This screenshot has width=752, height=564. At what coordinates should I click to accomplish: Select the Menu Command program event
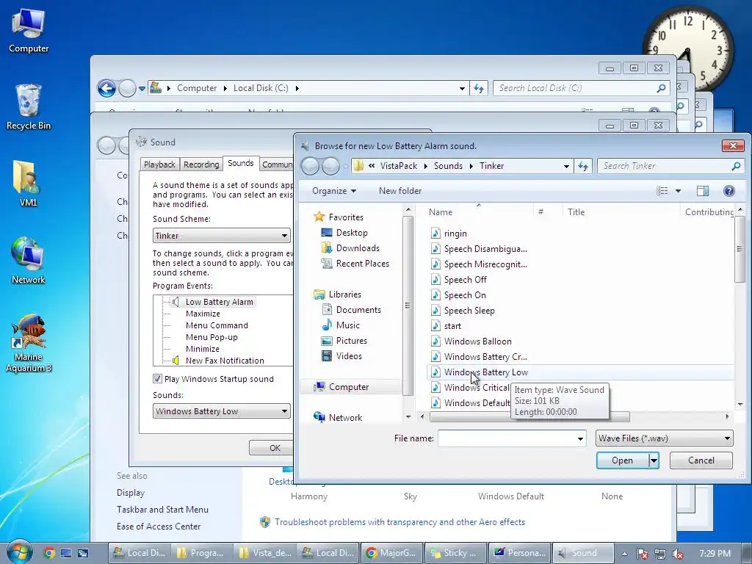click(217, 325)
